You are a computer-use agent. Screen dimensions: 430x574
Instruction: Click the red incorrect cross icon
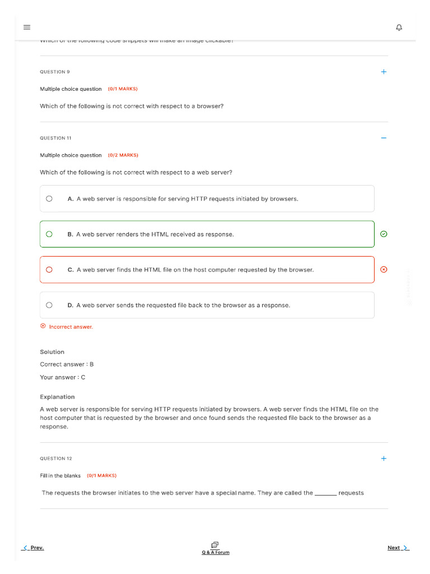[x=384, y=269]
